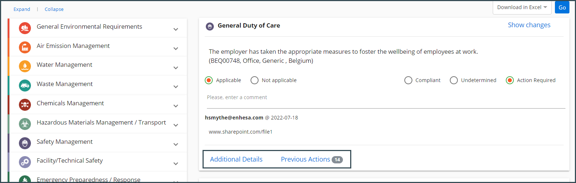This screenshot has width=576, height=183.
Task: Select the Not applicable radio button
Action: (x=255, y=80)
